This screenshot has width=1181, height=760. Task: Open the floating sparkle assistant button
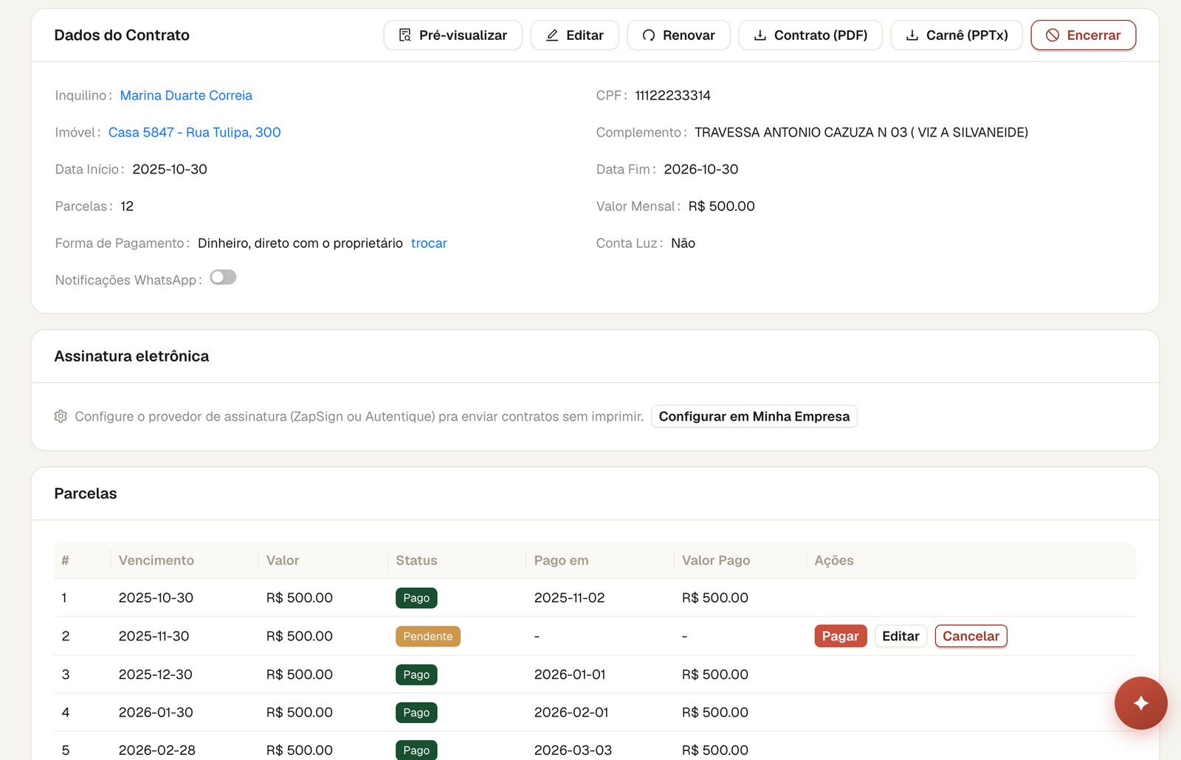[x=1140, y=703]
